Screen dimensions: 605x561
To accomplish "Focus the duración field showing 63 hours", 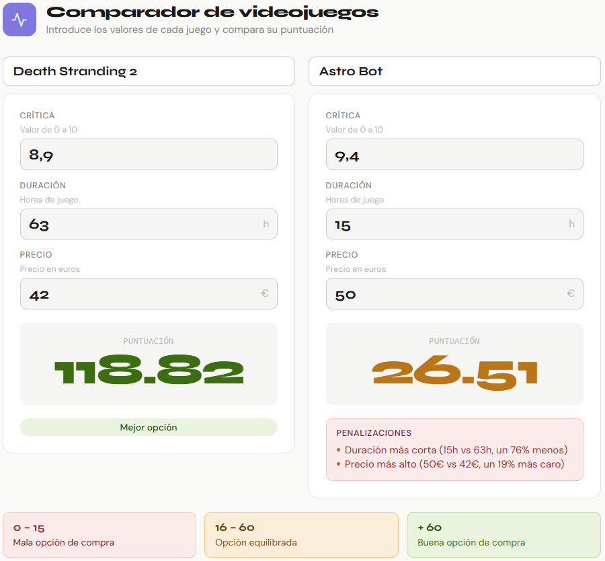I will (149, 224).
